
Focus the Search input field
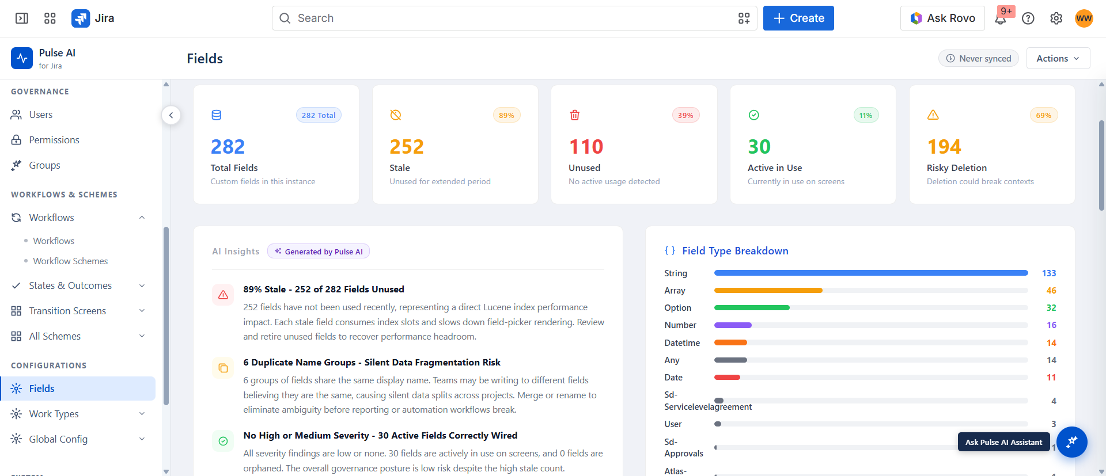pyautogui.click(x=514, y=18)
